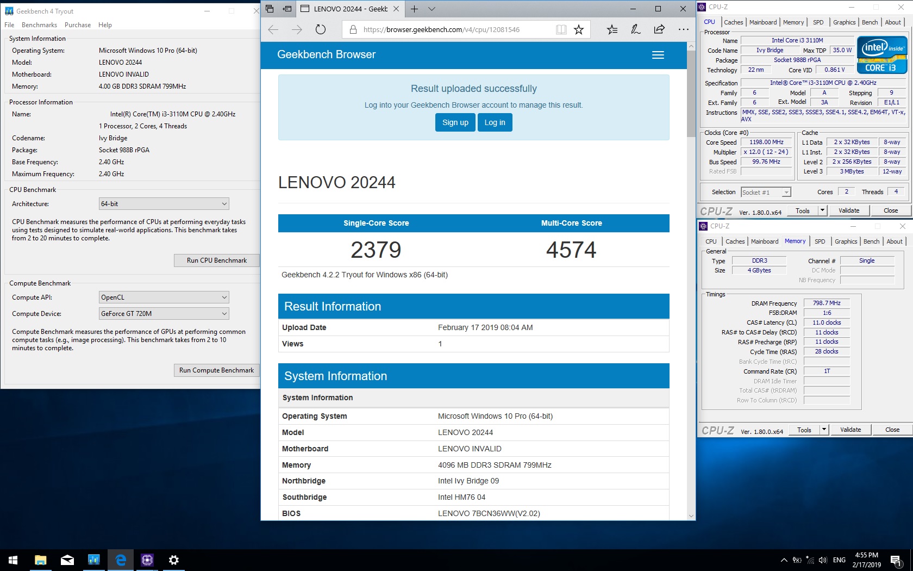Open reading view icon in address bar
This screenshot has height=571, width=913.
(561, 29)
